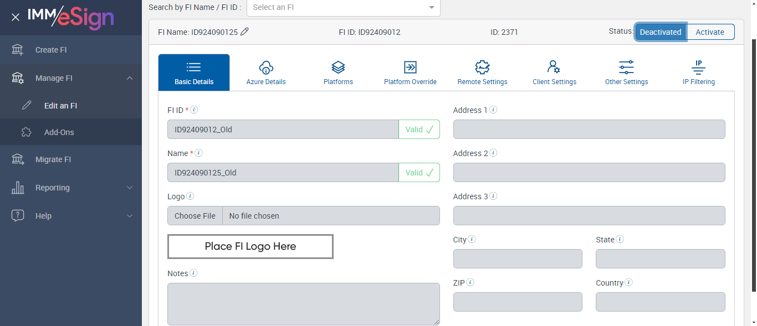Screen dimensions: 757x326
Task: Open the Select an FI dropdown
Action: [344, 8]
